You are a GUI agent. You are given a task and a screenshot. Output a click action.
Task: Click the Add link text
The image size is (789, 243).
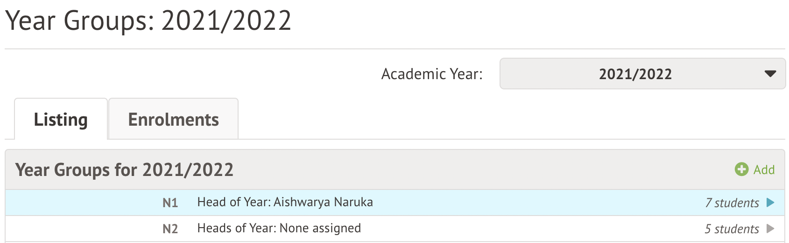[x=764, y=170]
